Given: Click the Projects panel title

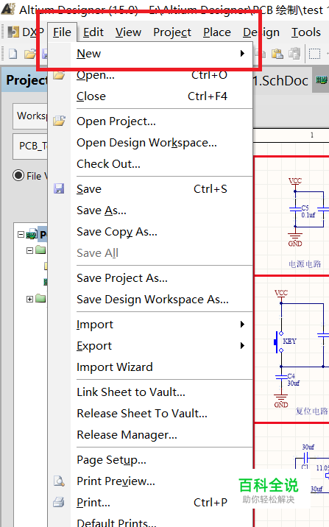Looking at the screenshot, I should click(x=26, y=80).
